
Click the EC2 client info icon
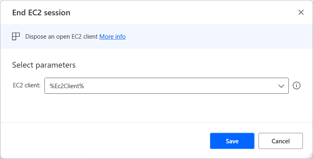(296, 86)
